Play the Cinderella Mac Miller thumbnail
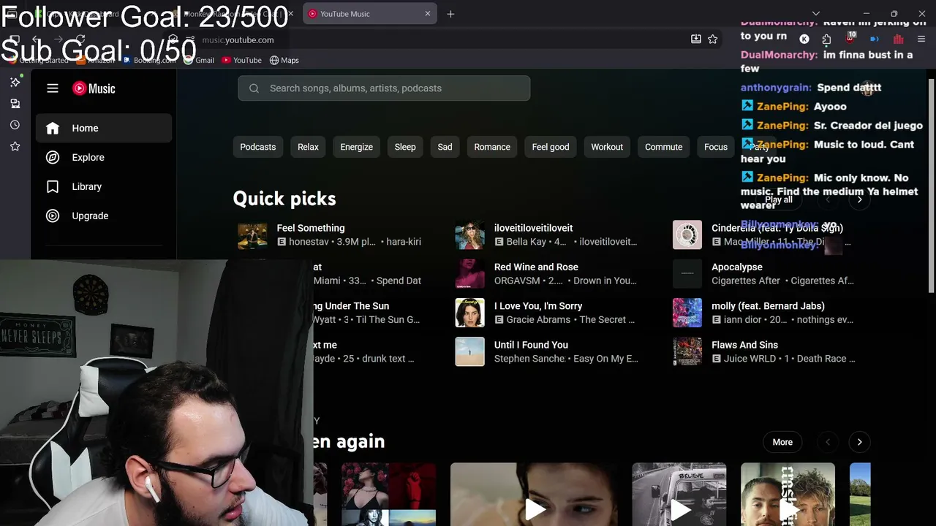Viewport: 936px width, 526px height. point(687,235)
